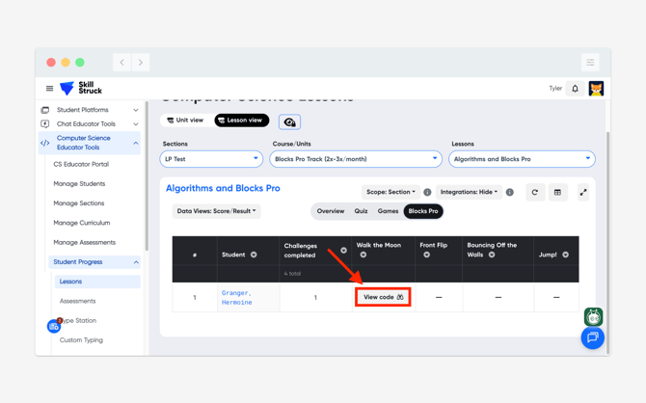The width and height of the screenshot is (646, 403).
Task: Open the Sections dropdown showing LP Test
Action: point(211,159)
